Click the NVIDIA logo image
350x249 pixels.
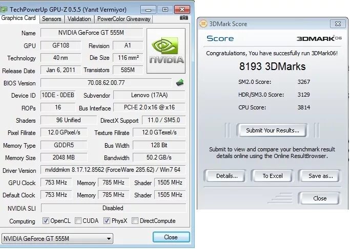coord(166,51)
